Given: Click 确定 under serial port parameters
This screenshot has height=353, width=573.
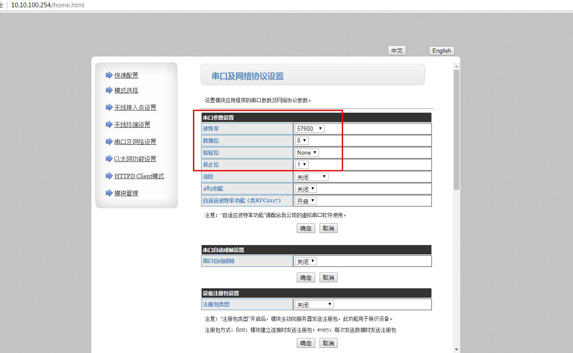Looking at the screenshot, I should [x=306, y=228].
